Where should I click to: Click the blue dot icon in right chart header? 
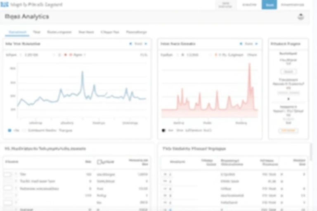241,44
